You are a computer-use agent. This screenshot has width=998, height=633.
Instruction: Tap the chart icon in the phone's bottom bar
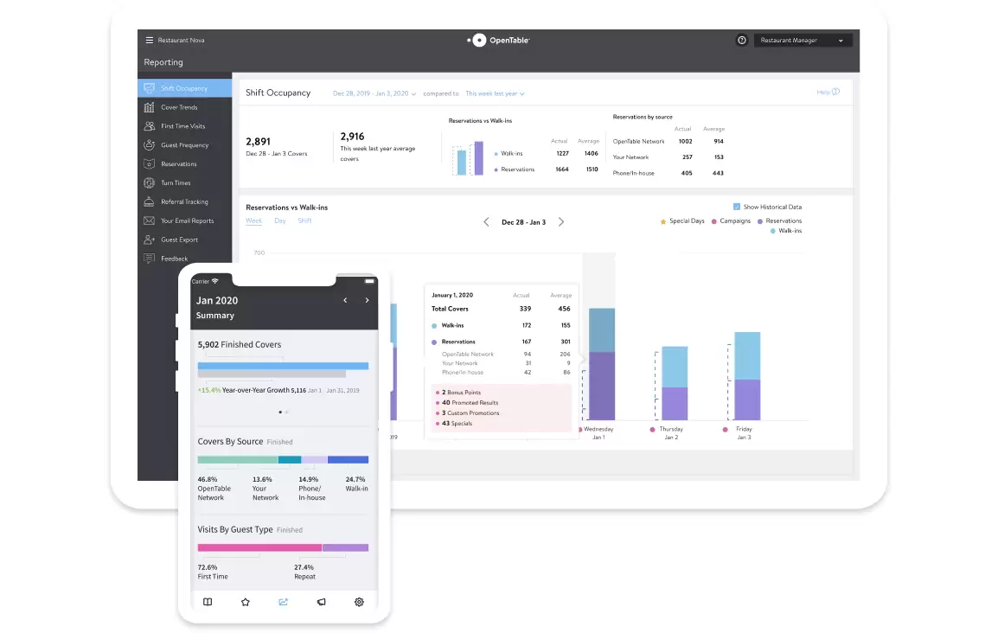(284, 602)
